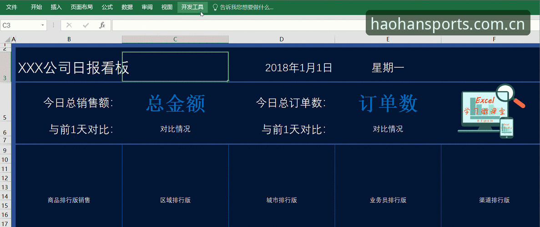Click the large 总金额 placeholder
This screenshot has height=227, width=540.
(175, 103)
